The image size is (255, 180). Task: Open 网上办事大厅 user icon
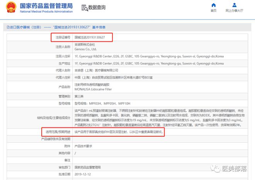click(235, 5)
